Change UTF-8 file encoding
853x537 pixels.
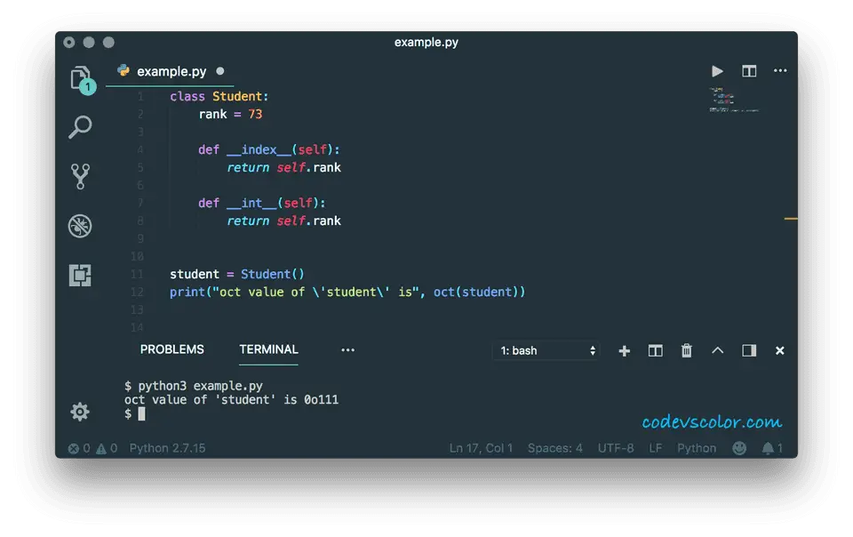[616, 448]
